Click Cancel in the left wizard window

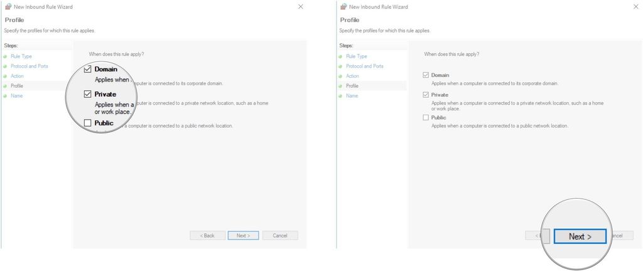(280, 236)
